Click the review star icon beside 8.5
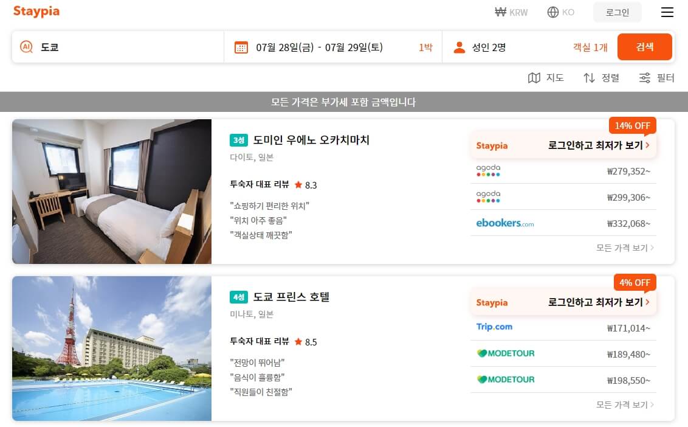The image size is (688, 427). pos(298,341)
